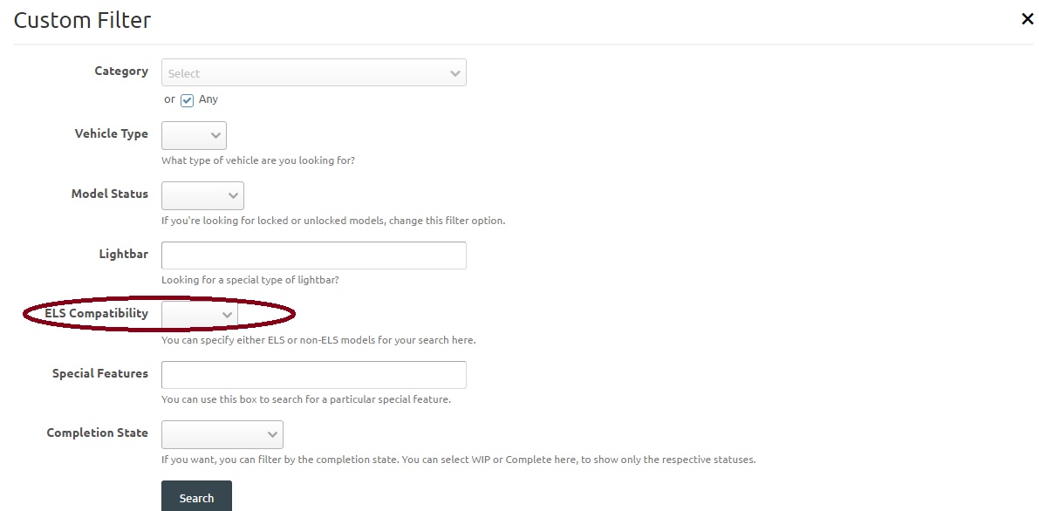The height and width of the screenshot is (511, 1039).
Task: Open the Category select dropdown
Action: tap(313, 73)
